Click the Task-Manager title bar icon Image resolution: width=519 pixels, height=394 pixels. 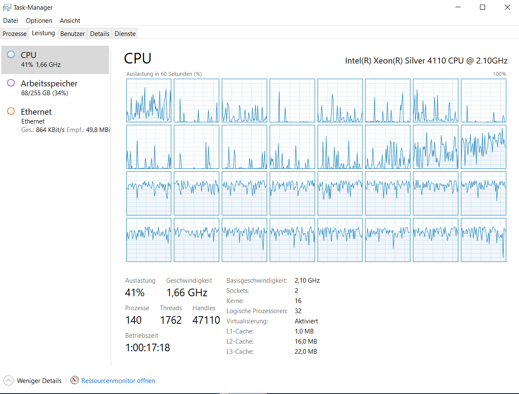(x=7, y=7)
